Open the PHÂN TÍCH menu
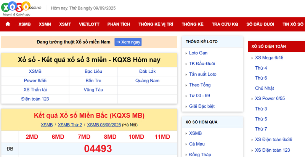The image size is (305, 157). [x=119, y=24]
